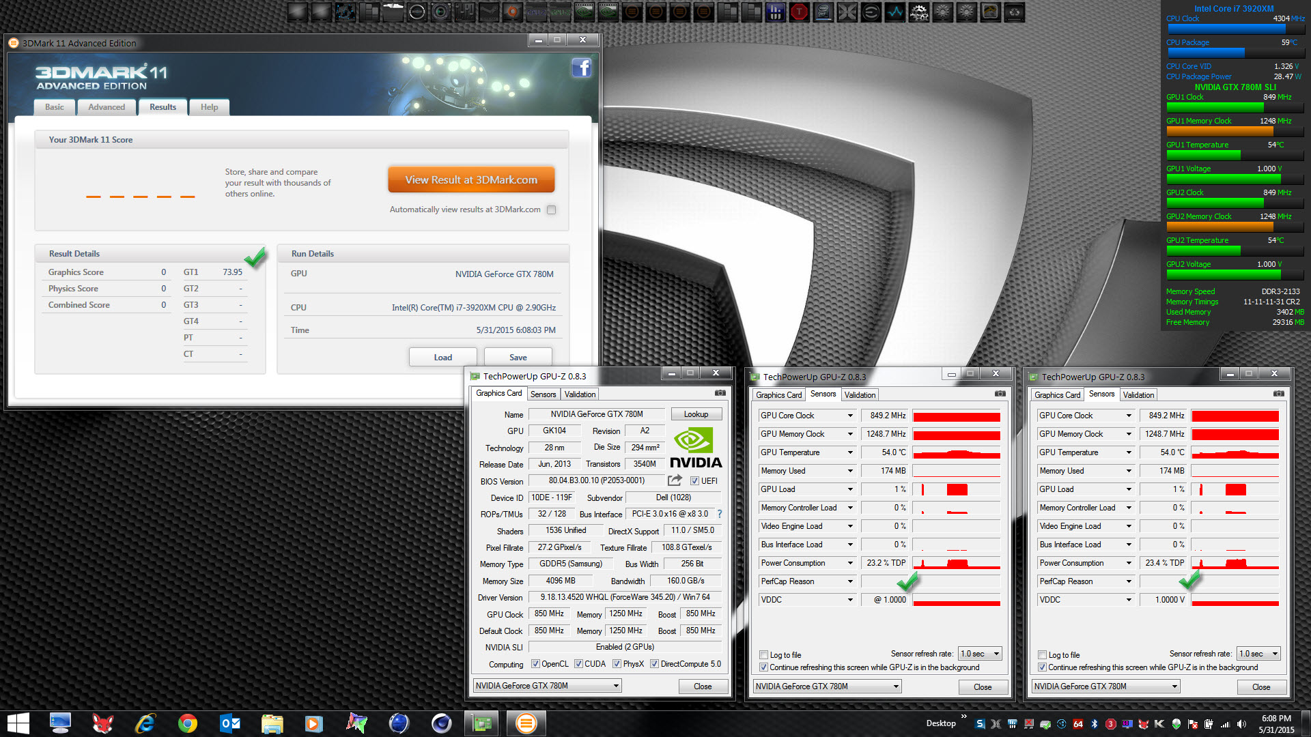Open the Windows Start button
This screenshot has height=737, width=1311.
click(x=18, y=723)
